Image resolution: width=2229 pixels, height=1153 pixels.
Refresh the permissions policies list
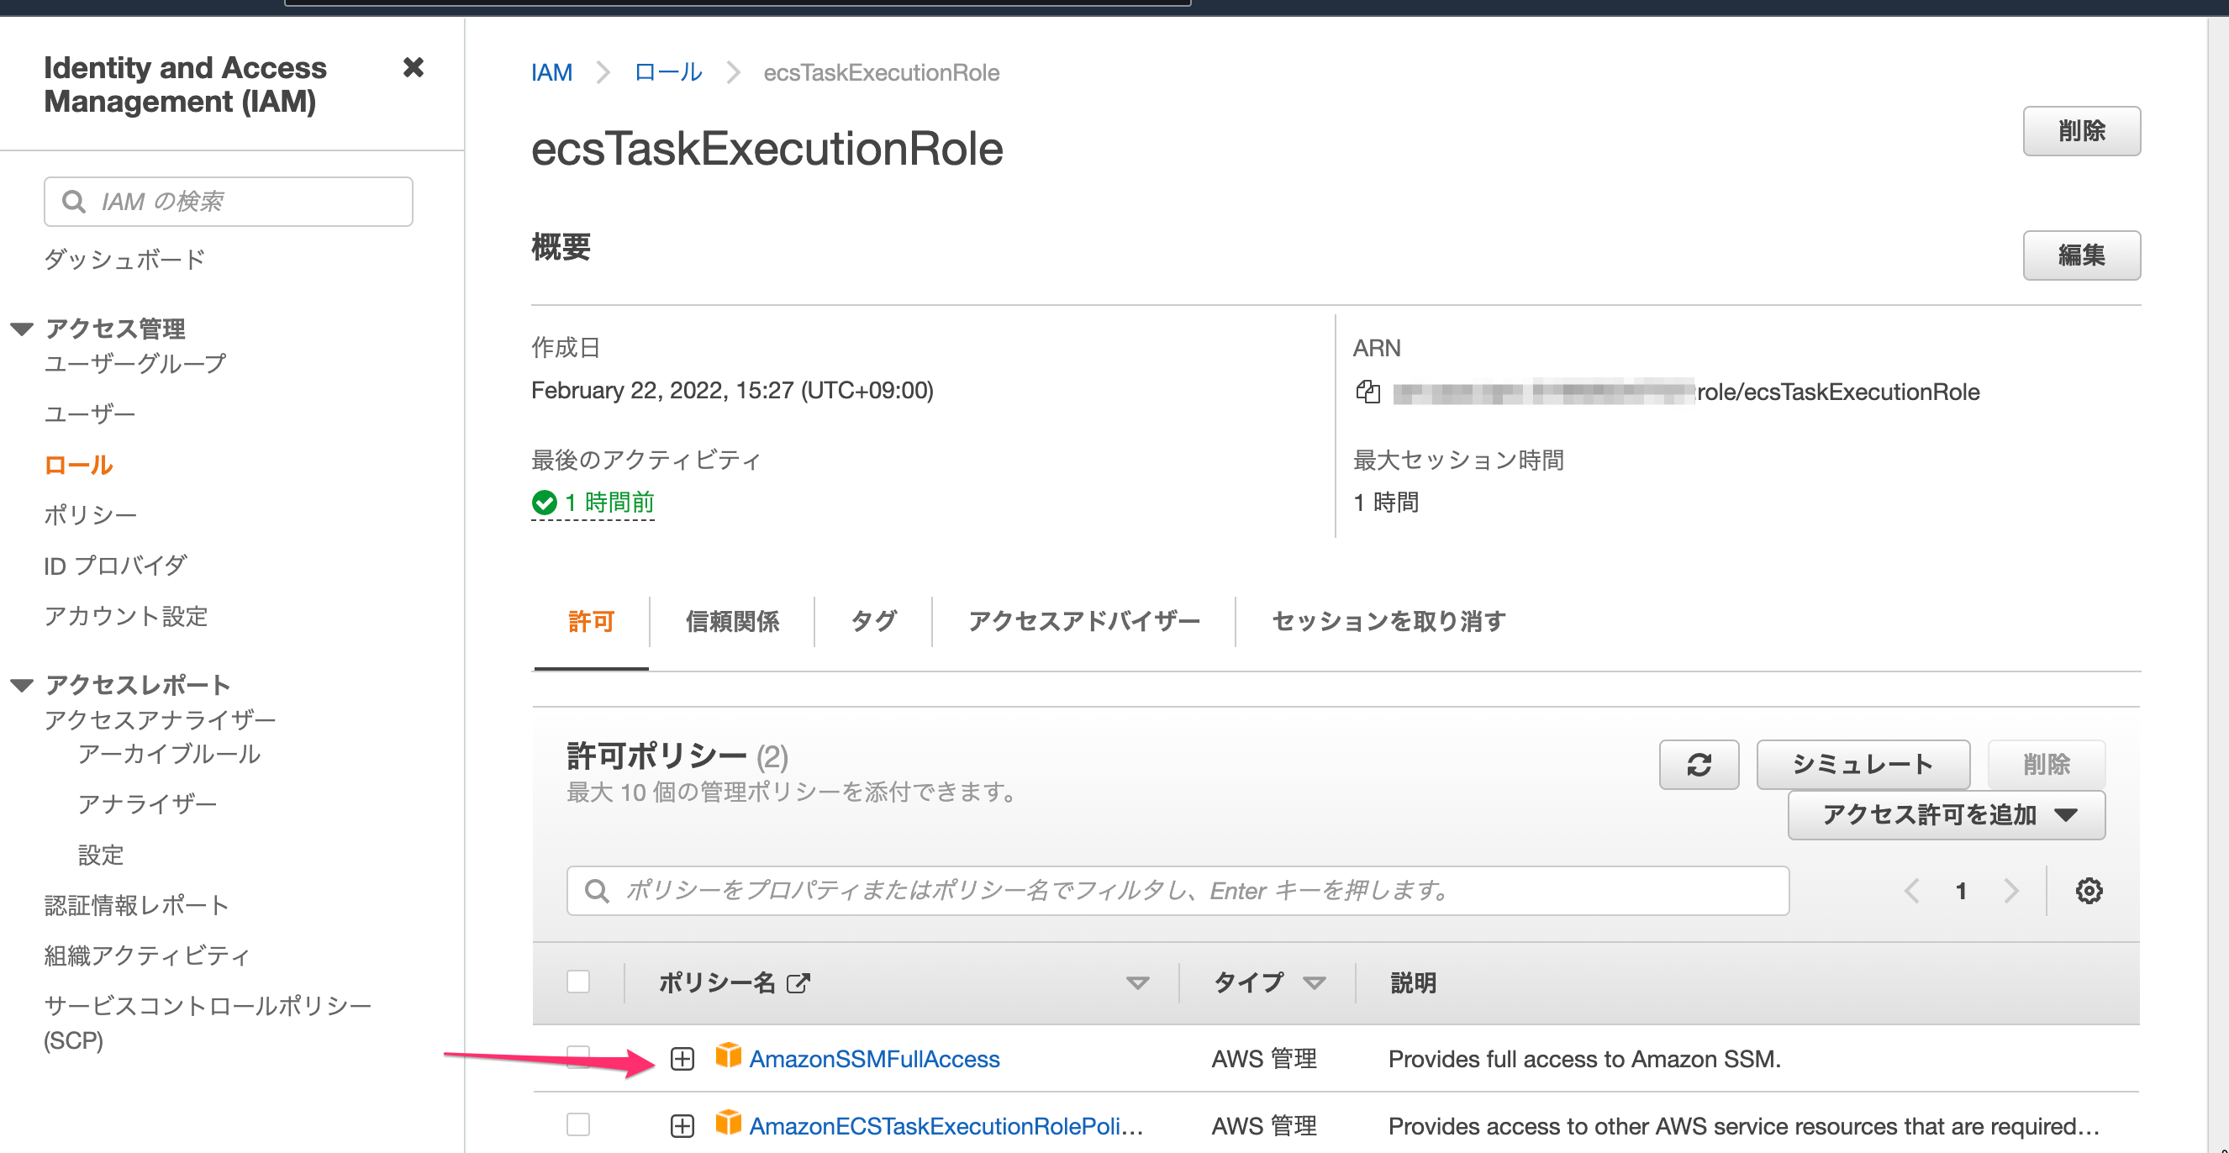coord(1699,765)
